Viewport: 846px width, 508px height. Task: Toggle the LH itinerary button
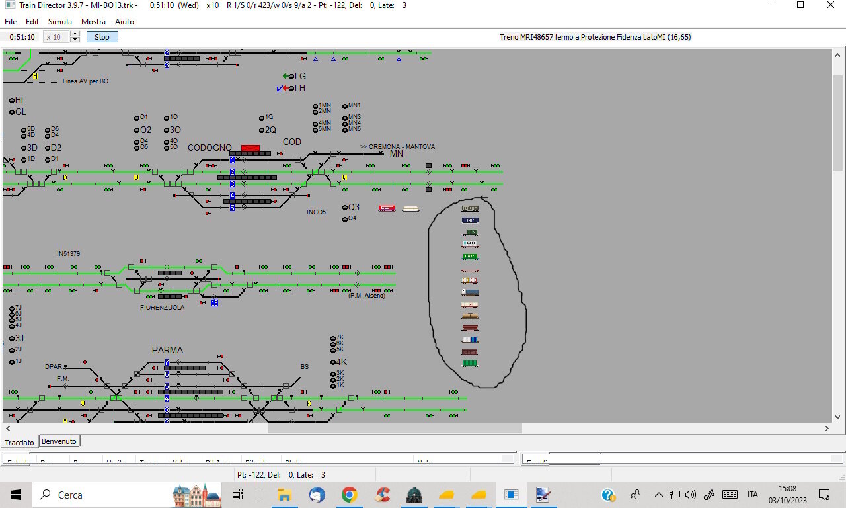(291, 88)
